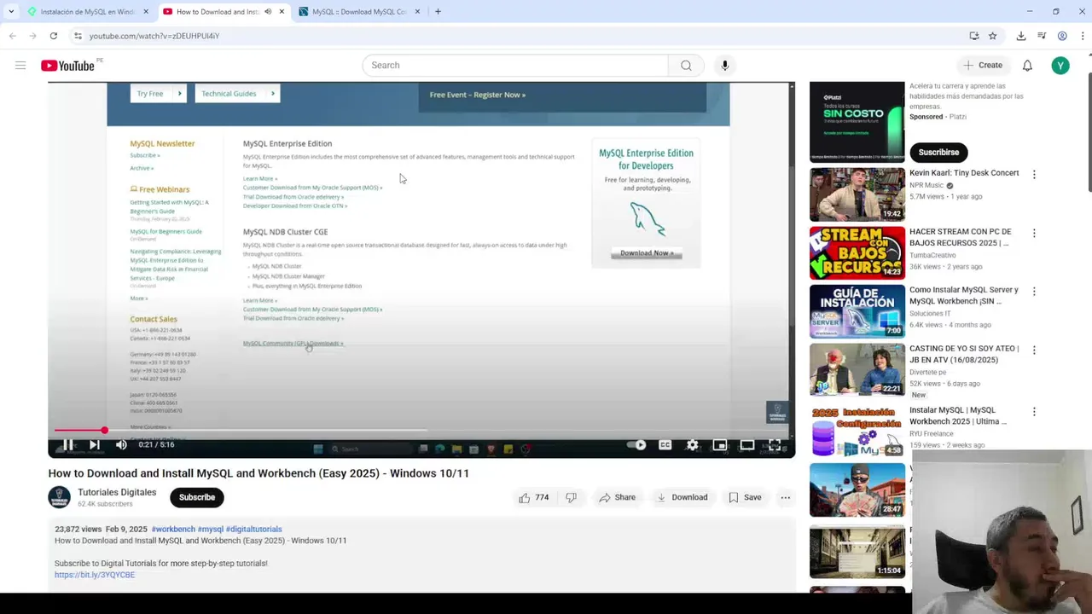Open the Platzi sponsored ad thumbnail

pyautogui.click(x=857, y=121)
